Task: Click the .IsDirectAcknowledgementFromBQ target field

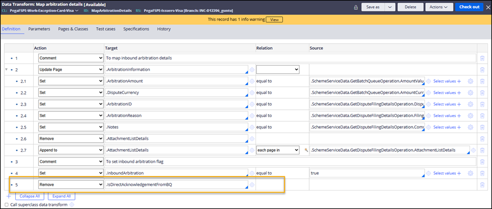Action: click(x=177, y=185)
